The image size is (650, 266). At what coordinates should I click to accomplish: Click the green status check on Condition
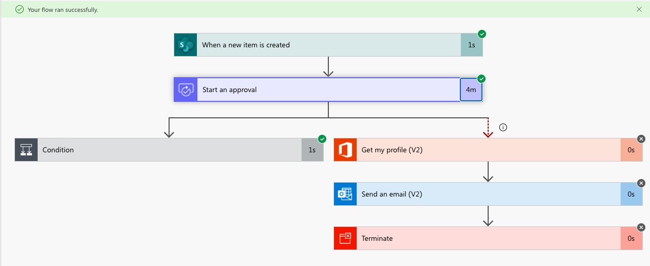(322, 139)
